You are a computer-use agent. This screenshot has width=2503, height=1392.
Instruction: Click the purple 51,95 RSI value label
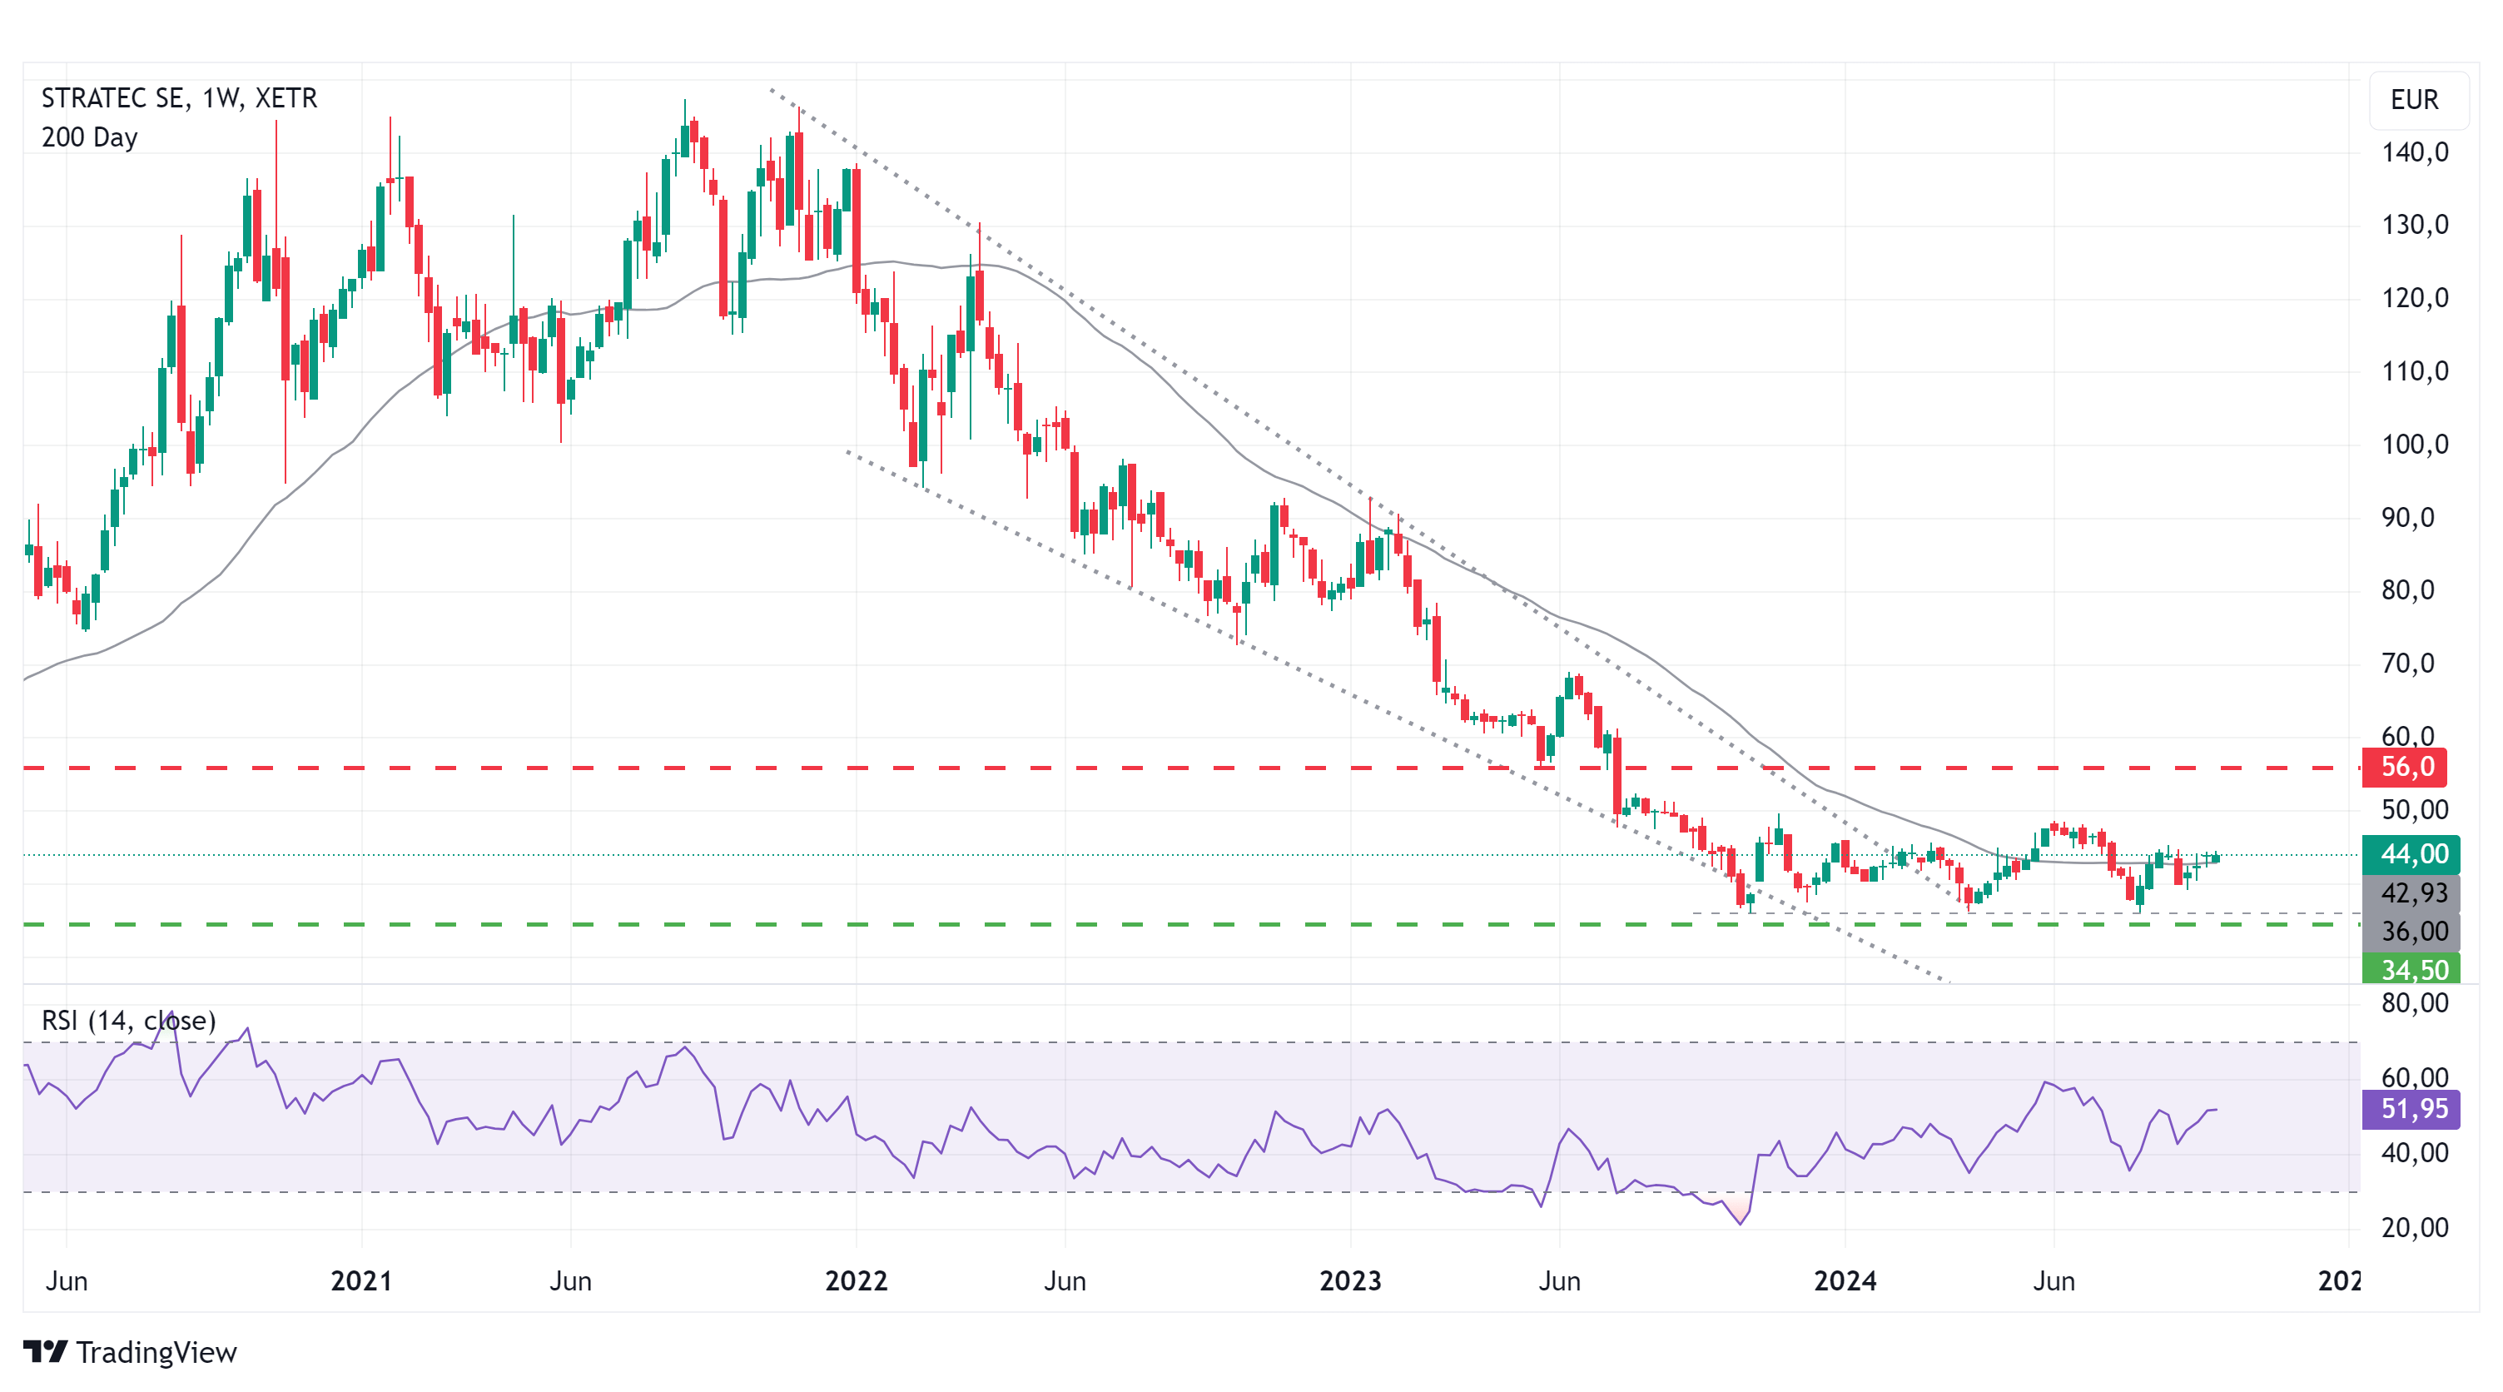click(2411, 1108)
